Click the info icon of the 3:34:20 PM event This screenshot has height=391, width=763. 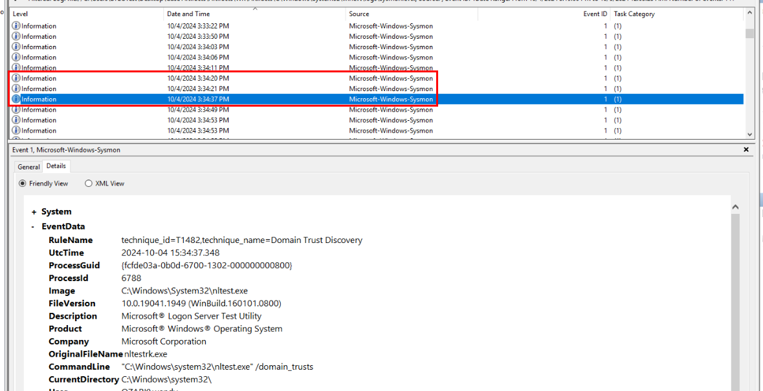16,78
